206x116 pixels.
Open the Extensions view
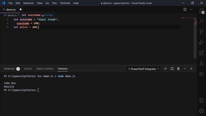click(201, 53)
